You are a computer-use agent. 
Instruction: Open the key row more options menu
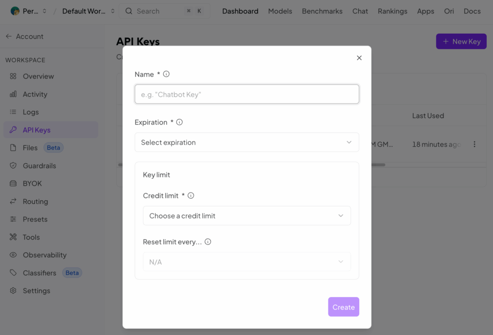click(x=474, y=144)
